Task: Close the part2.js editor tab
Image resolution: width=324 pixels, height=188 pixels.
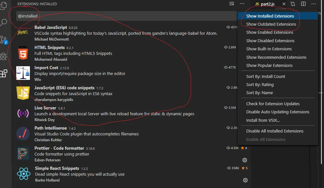Action: pos(284,4)
